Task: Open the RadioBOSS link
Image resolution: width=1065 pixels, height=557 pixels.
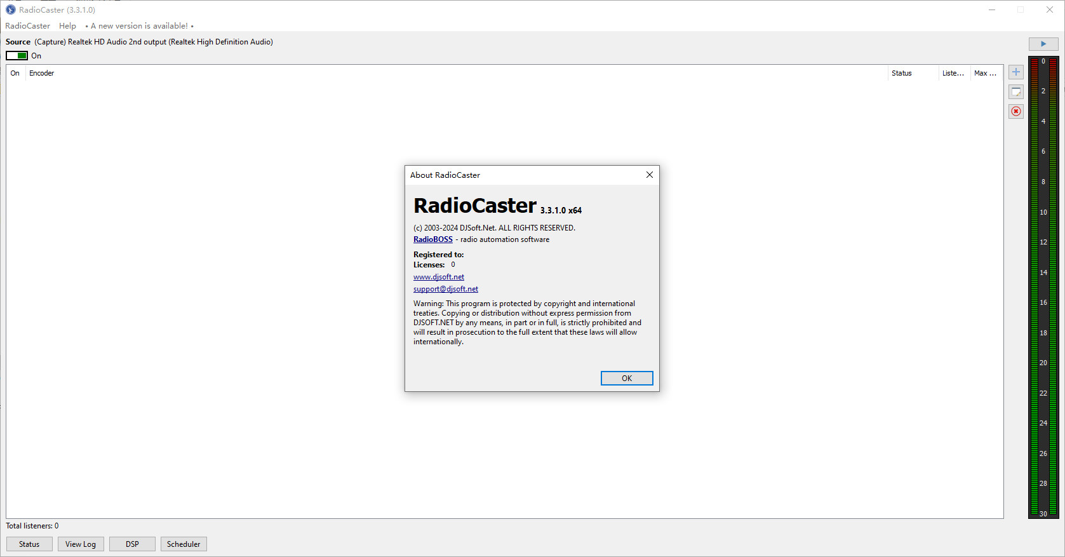Action: tap(432, 239)
